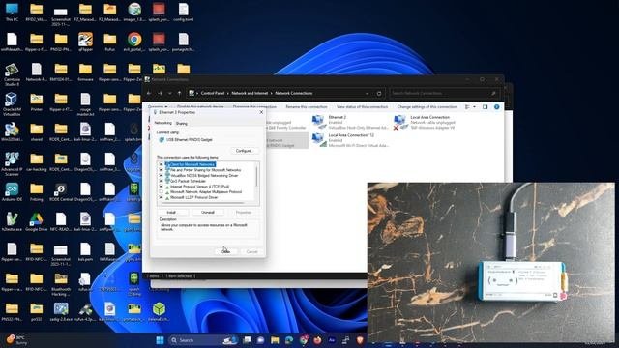Toggle Microsoft LLDP Protocol Driver checkbox
Image resolution: width=619 pixels, height=348 pixels.
tap(161, 197)
